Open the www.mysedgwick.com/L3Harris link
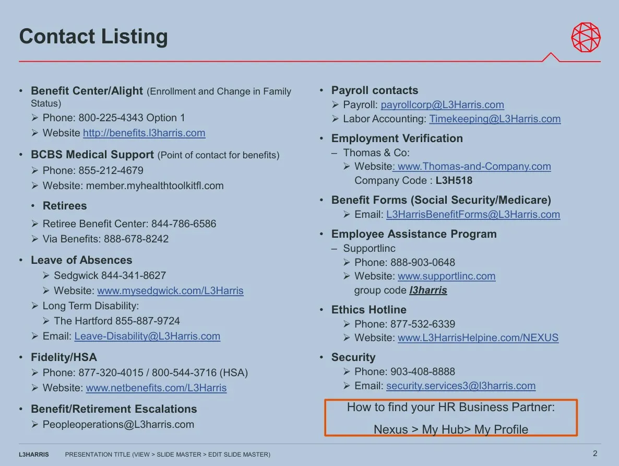 (170, 290)
